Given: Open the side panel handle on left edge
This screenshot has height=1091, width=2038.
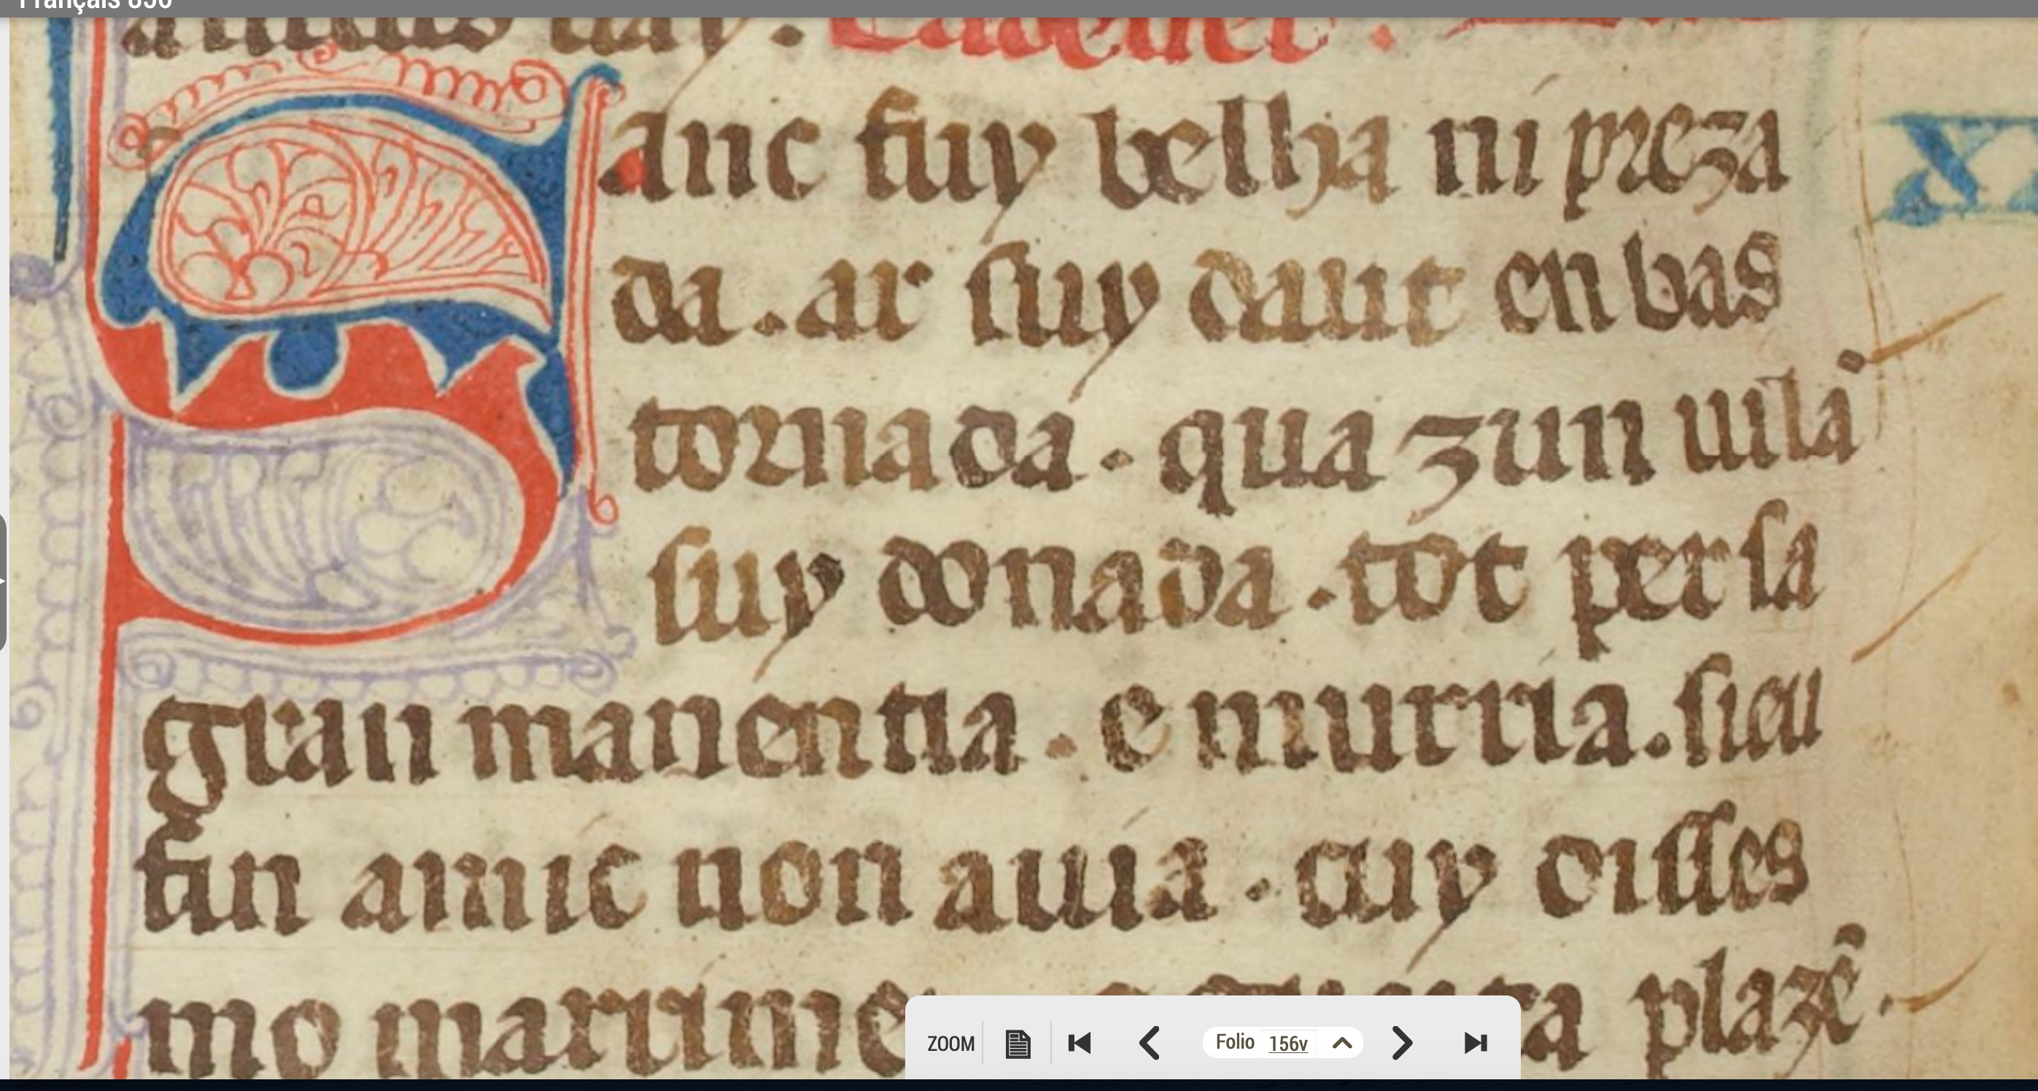Looking at the screenshot, I should [3, 583].
